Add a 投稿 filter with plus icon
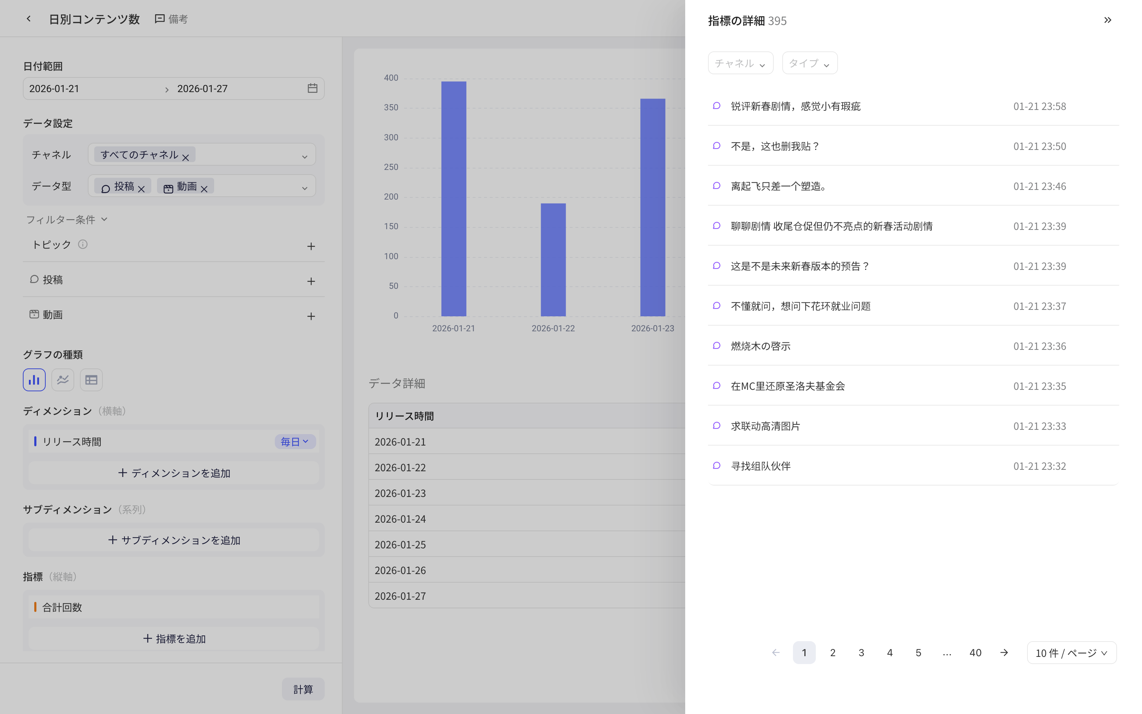The image size is (1142, 714). click(311, 281)
